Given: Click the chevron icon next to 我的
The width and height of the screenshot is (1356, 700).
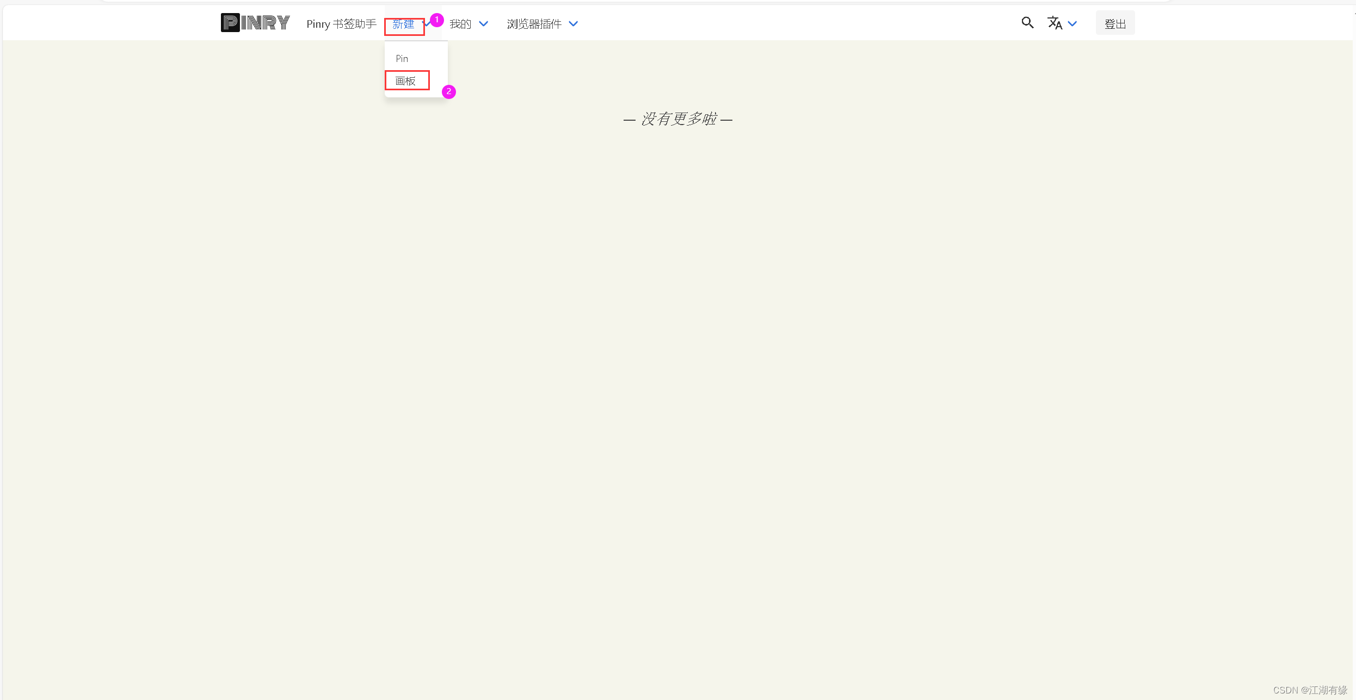Looking at the screenshot, I should pos(484,24).
